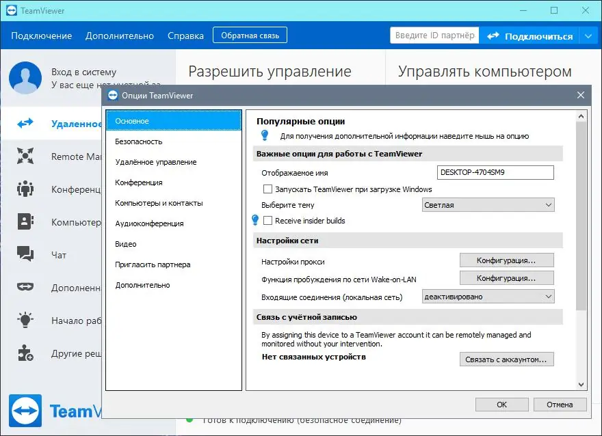Open the Светлая theme dropdown

point(487,204)
